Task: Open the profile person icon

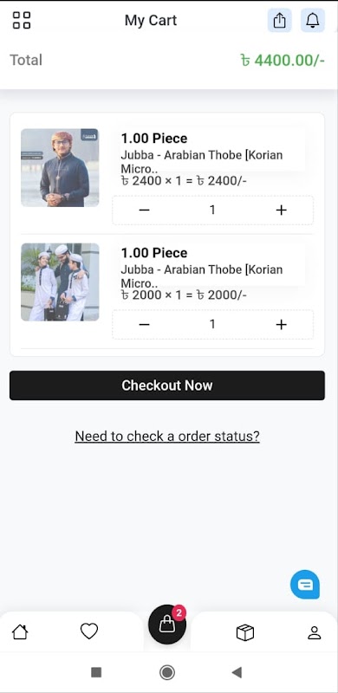Action: coord(314,632)
